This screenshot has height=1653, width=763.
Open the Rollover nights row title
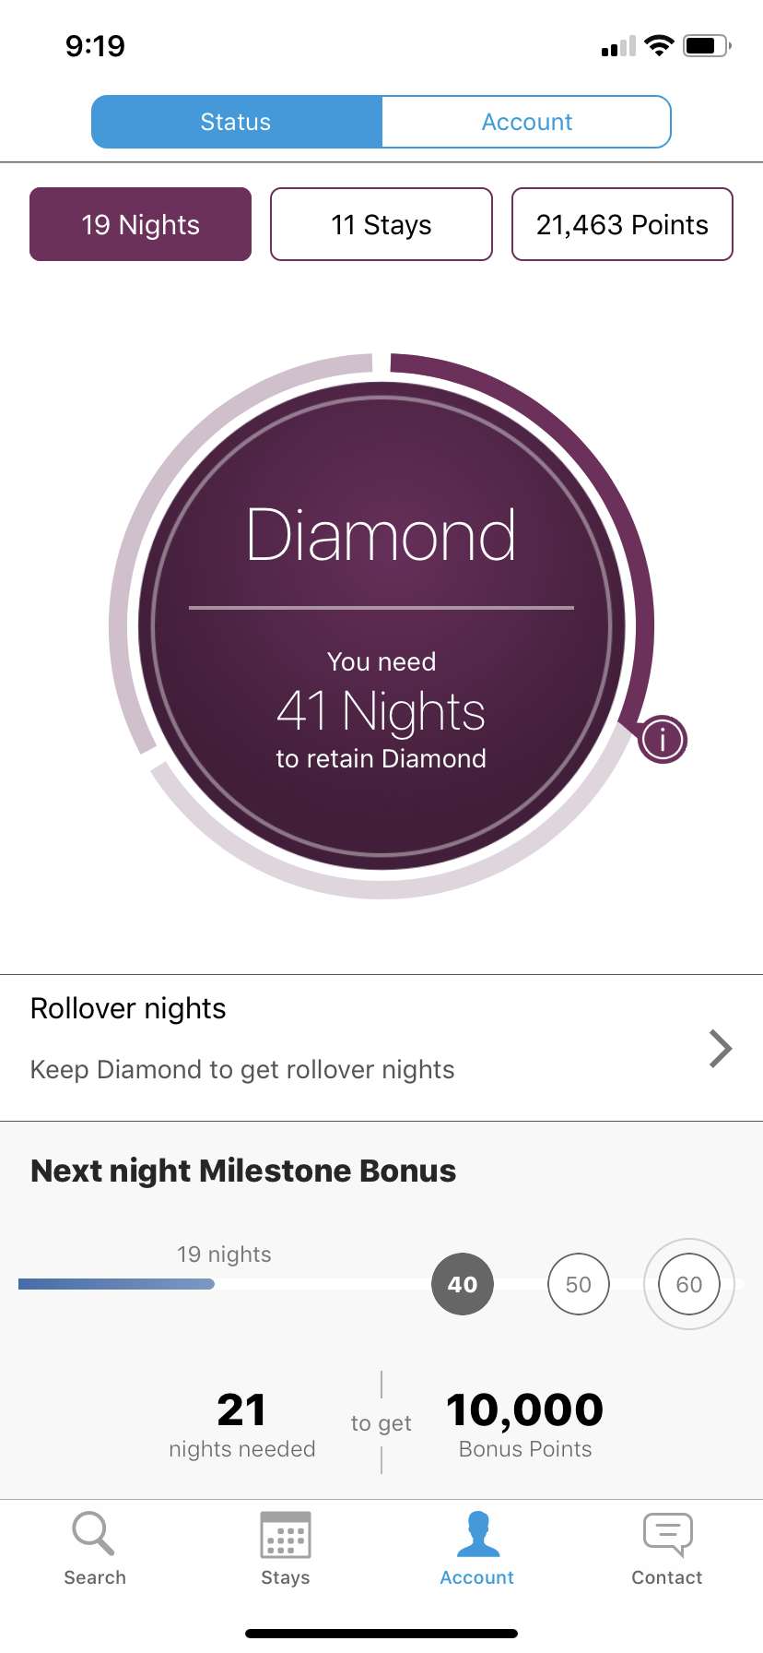[x=129, y=1009]
